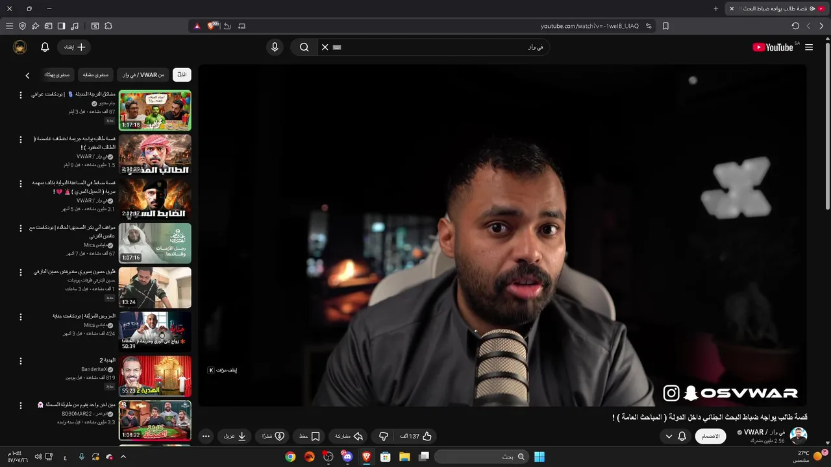831x467 pixels.
Task: Click the share arrow icon in address bar
Action: [x=227, y=26]
